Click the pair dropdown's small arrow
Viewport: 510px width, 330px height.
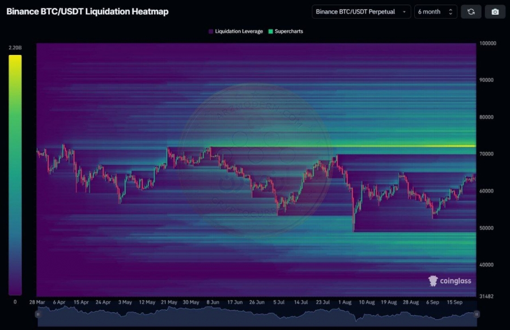404,12
